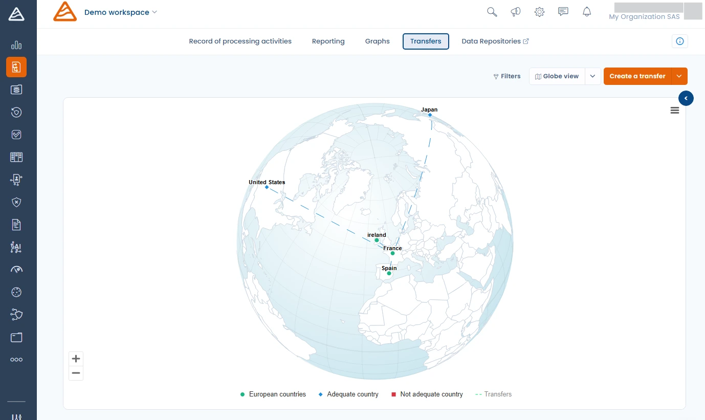Viewport: 705px width, 420px height.
Task: Open the settings gear icon
Action: coord(539,11)
